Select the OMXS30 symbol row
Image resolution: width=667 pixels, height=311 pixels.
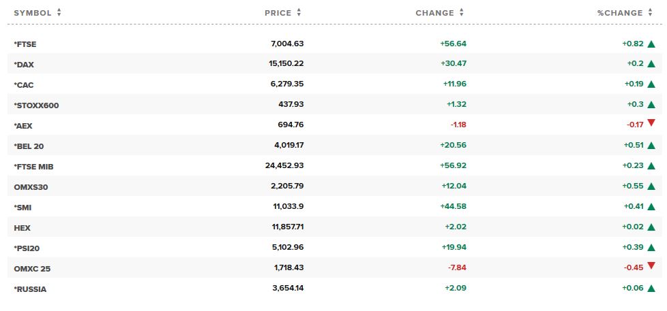[x=29, y=186]
